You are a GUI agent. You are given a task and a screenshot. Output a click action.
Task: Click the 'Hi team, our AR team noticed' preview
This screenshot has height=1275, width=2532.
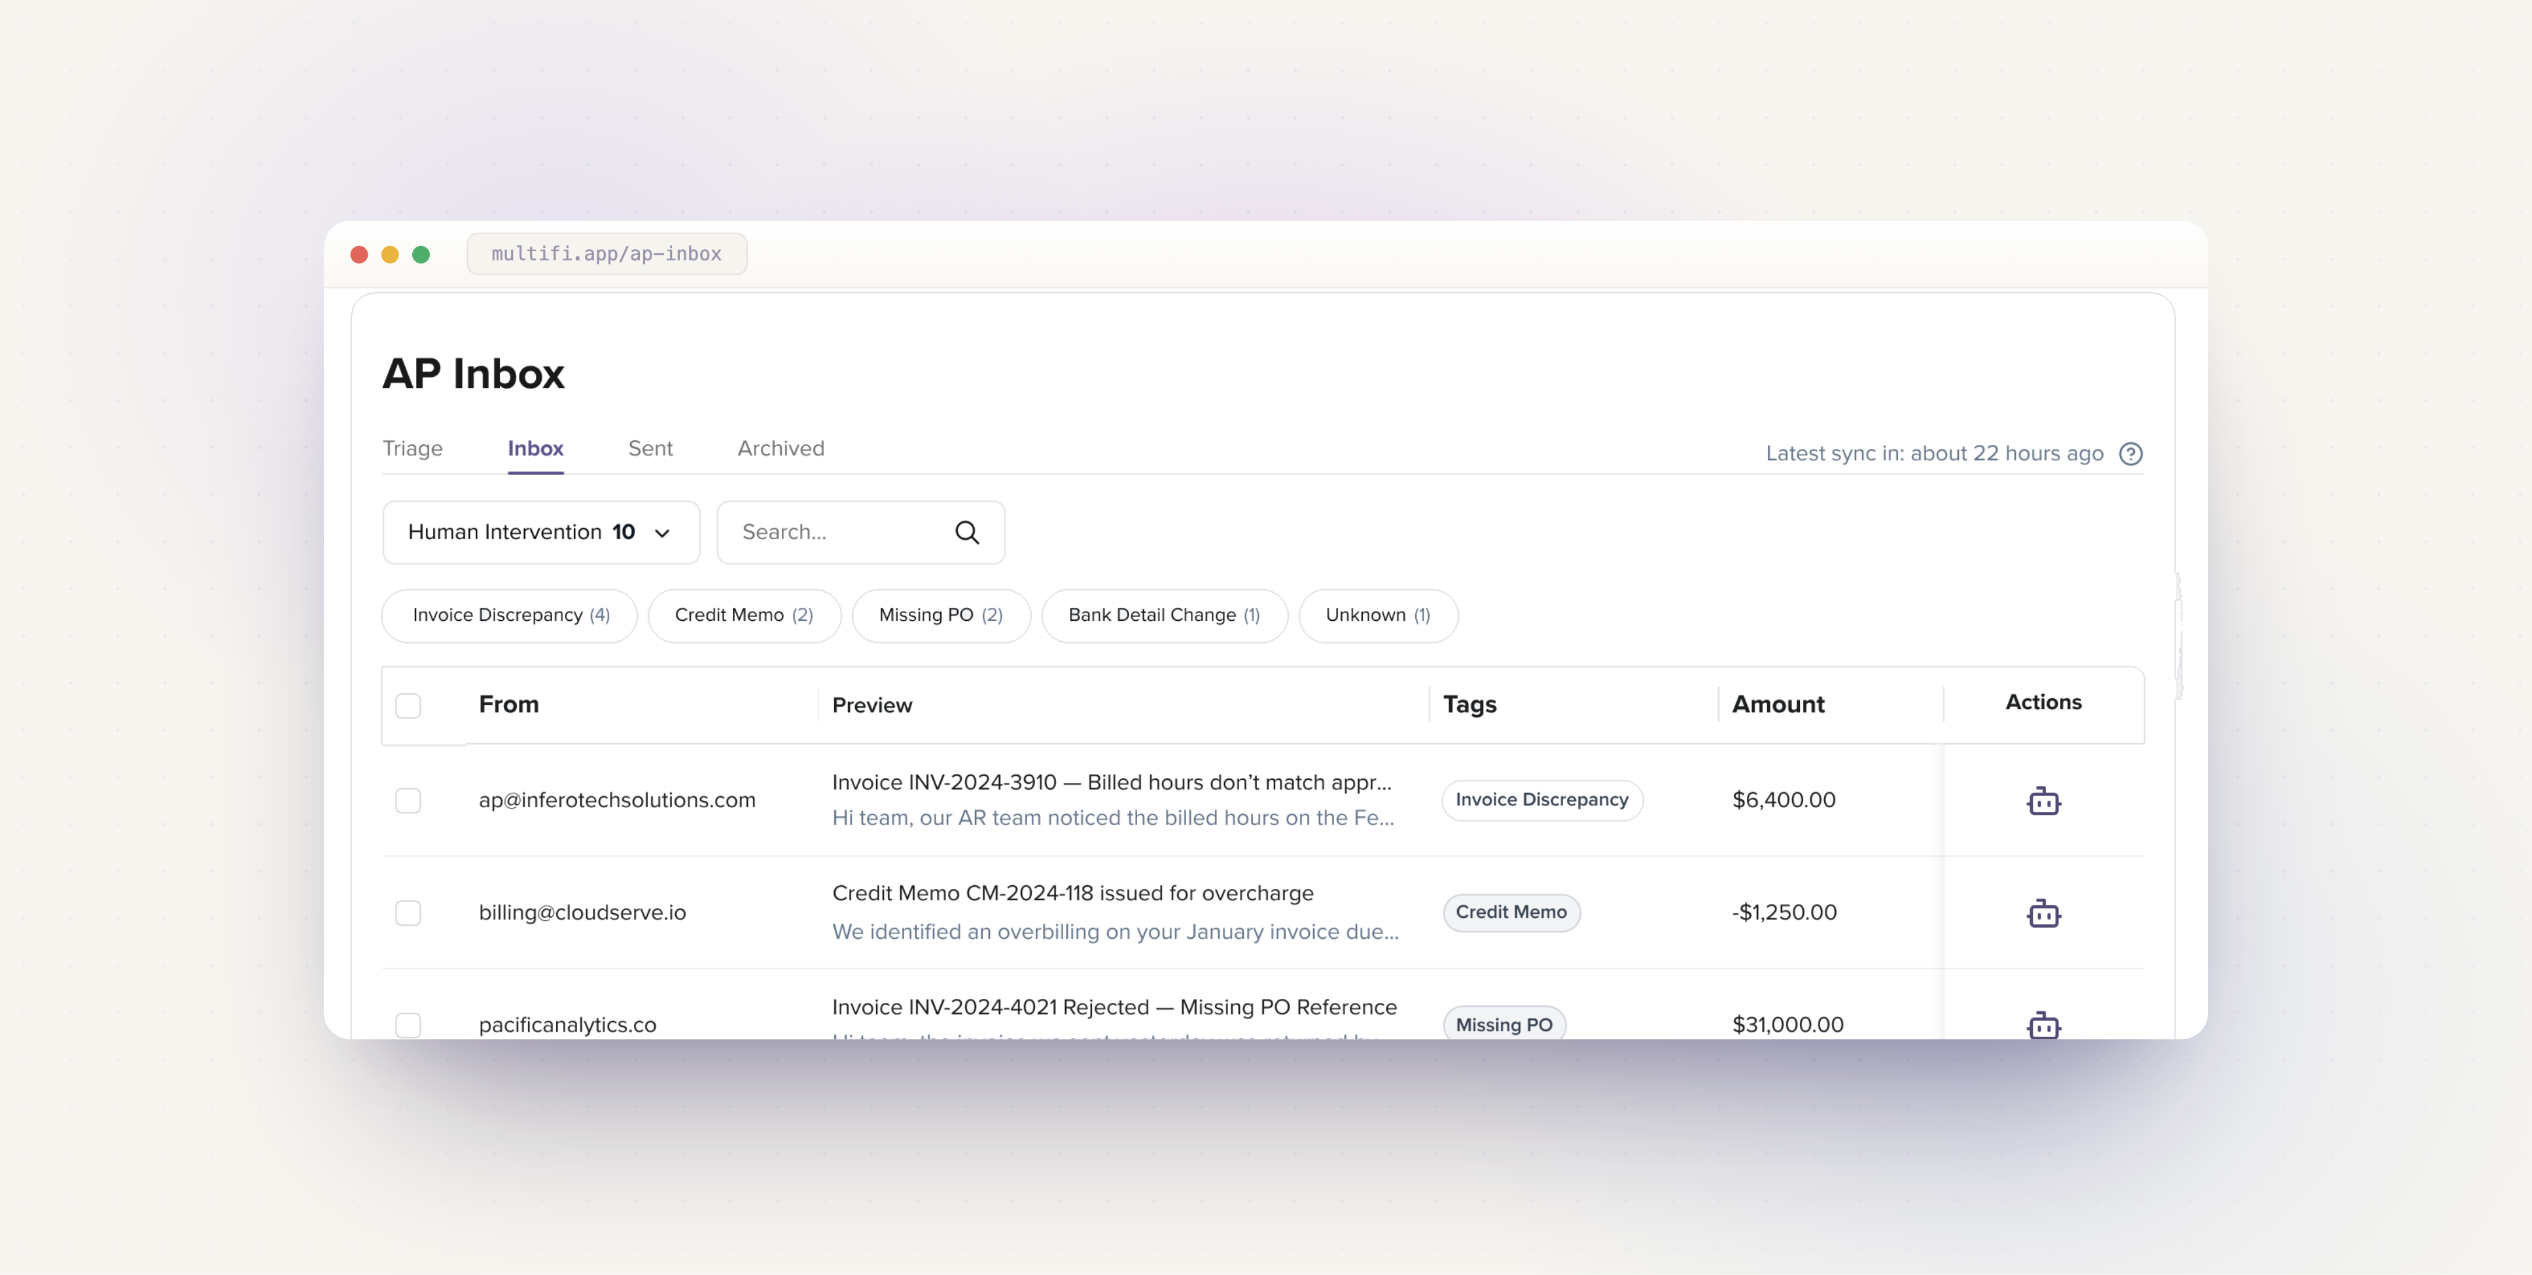click(x=1113, y=818)
